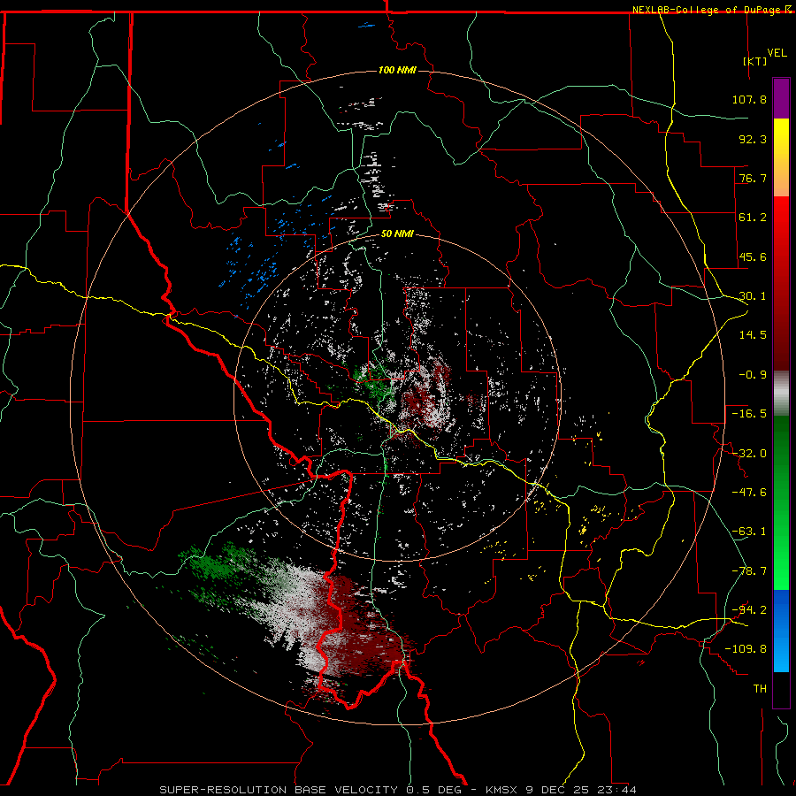Viewport: 796px width, 796px height.
Task: Click the TH legend label
Action: [760, 689]
